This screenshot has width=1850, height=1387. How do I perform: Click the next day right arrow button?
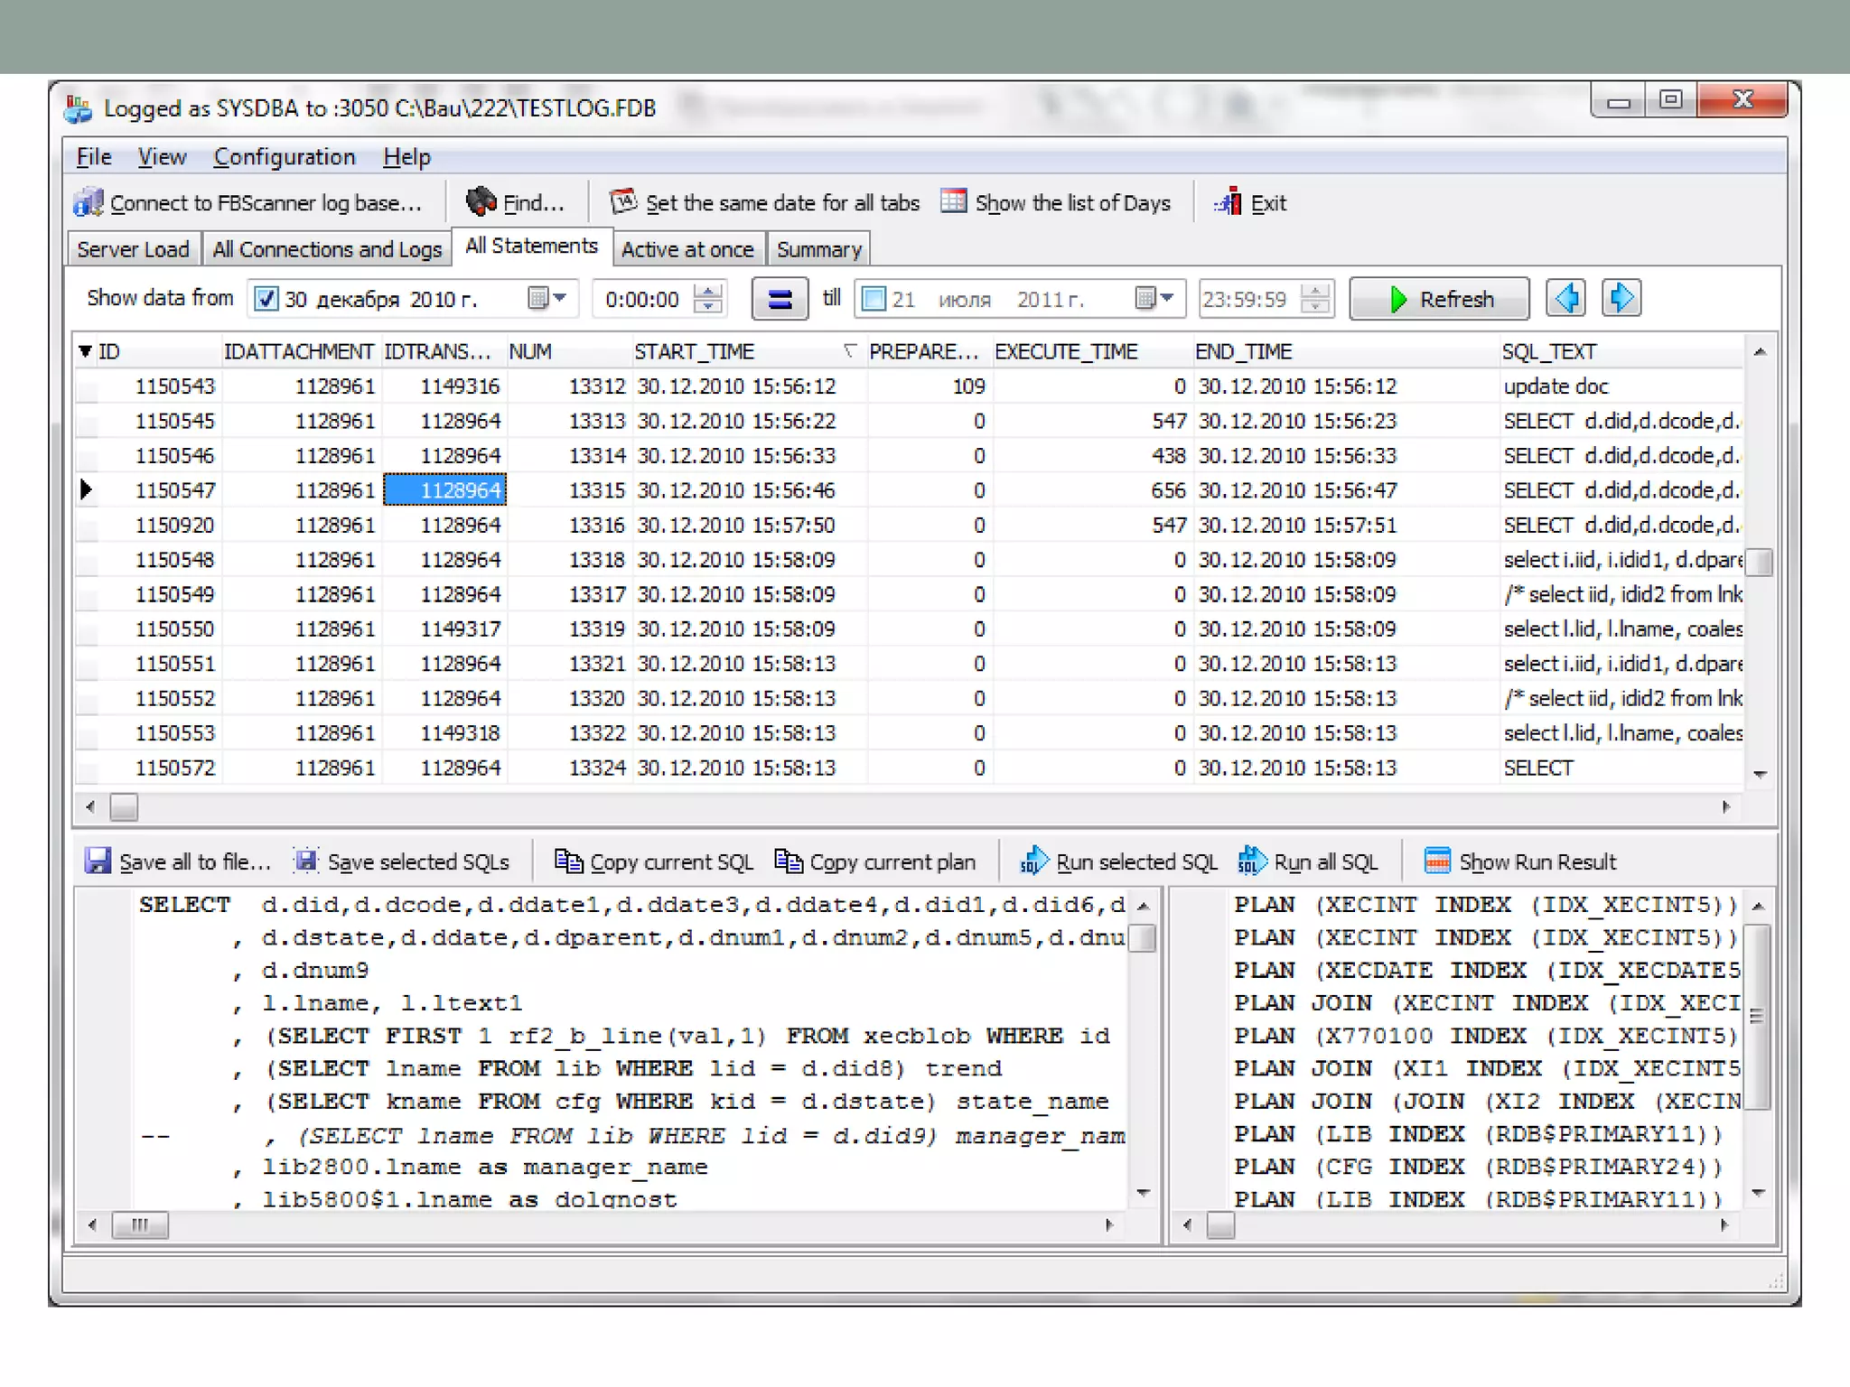1621,299
